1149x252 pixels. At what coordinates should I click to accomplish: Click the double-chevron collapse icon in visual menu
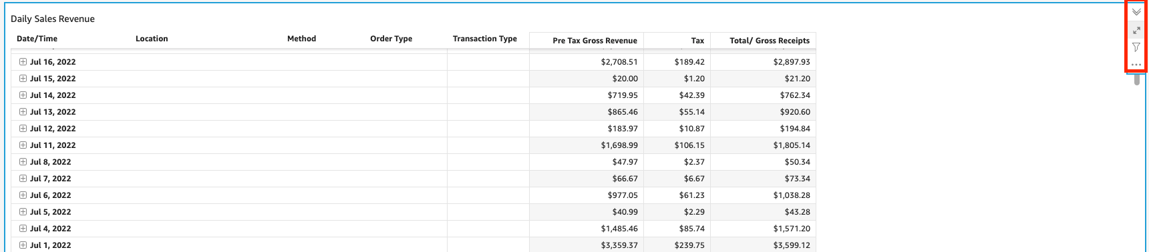click(1136, 12)
